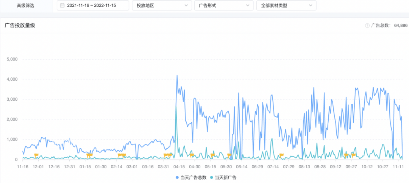Click the yellow flag between 07-14 and 07-29
The width and height of the screenshot is (409, 183).
pyautogui.click(x=281, y=155)
